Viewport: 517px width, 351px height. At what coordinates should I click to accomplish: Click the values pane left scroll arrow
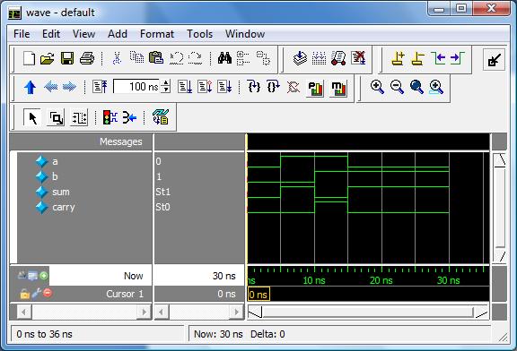pos(162,312)
